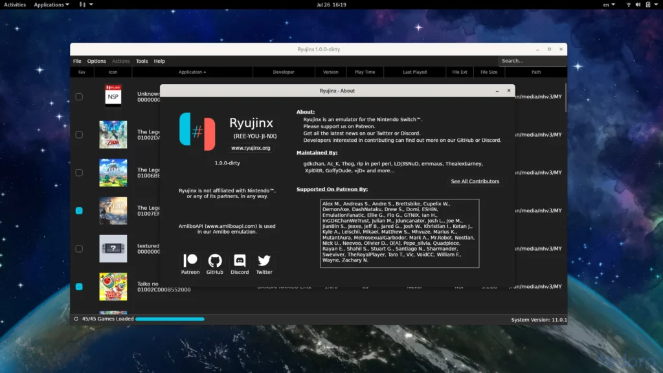The height and width of the screenshot is (373, 663).
Task: Select the 01002C000B552000 title ID text
Action: pyautogui.click(x=164, y=289)
